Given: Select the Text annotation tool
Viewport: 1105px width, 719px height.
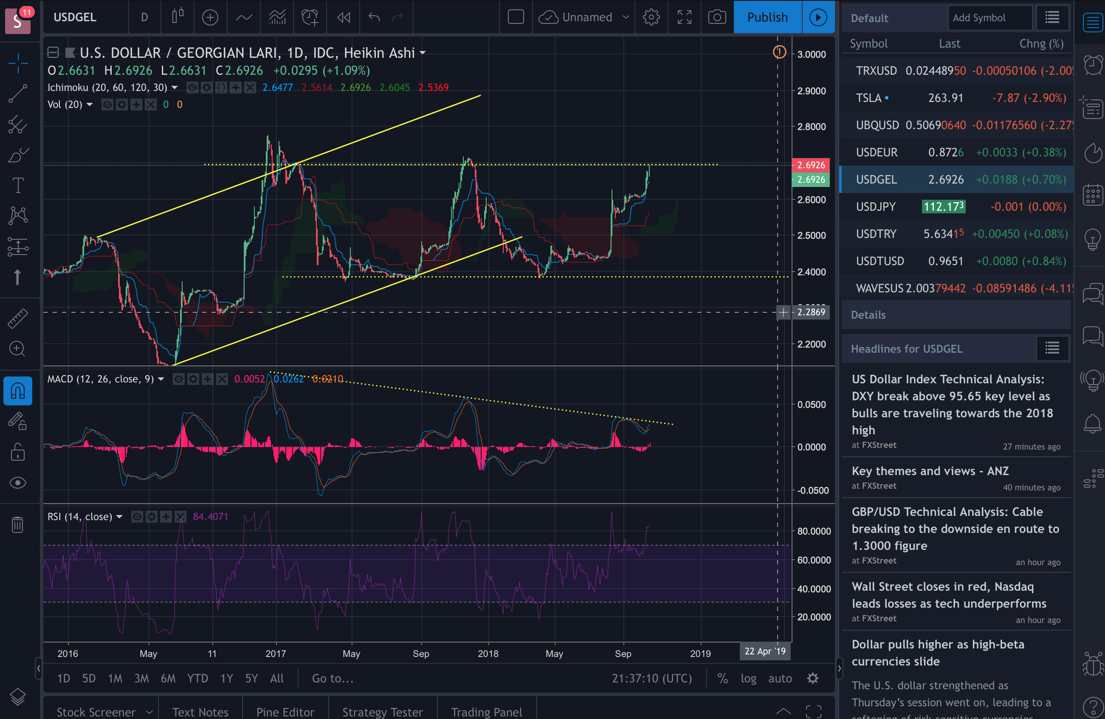Looking at the screenshot, I should (18, 186).
